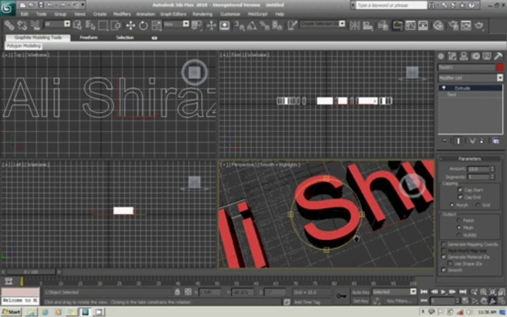Click the time slider frame 0/100 handle
This screenshot has width=507, height=317.
(31, 272)
